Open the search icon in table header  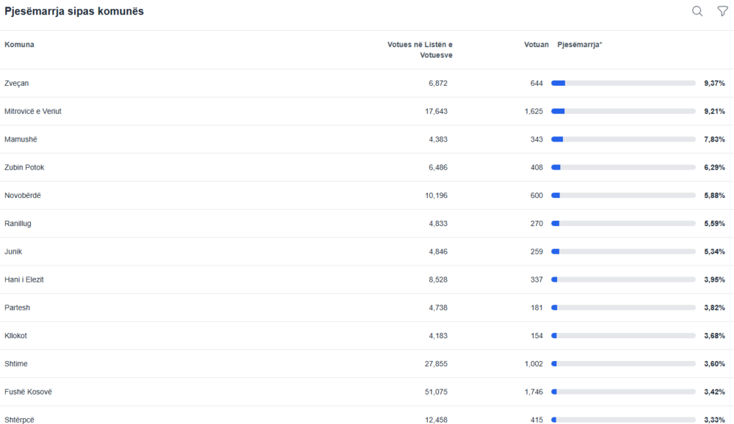click(697, 11)
